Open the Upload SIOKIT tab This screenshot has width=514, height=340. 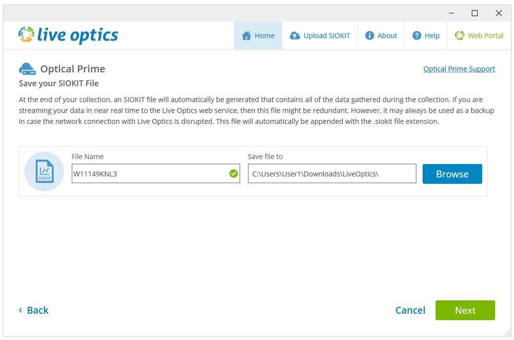pos(320,36)
